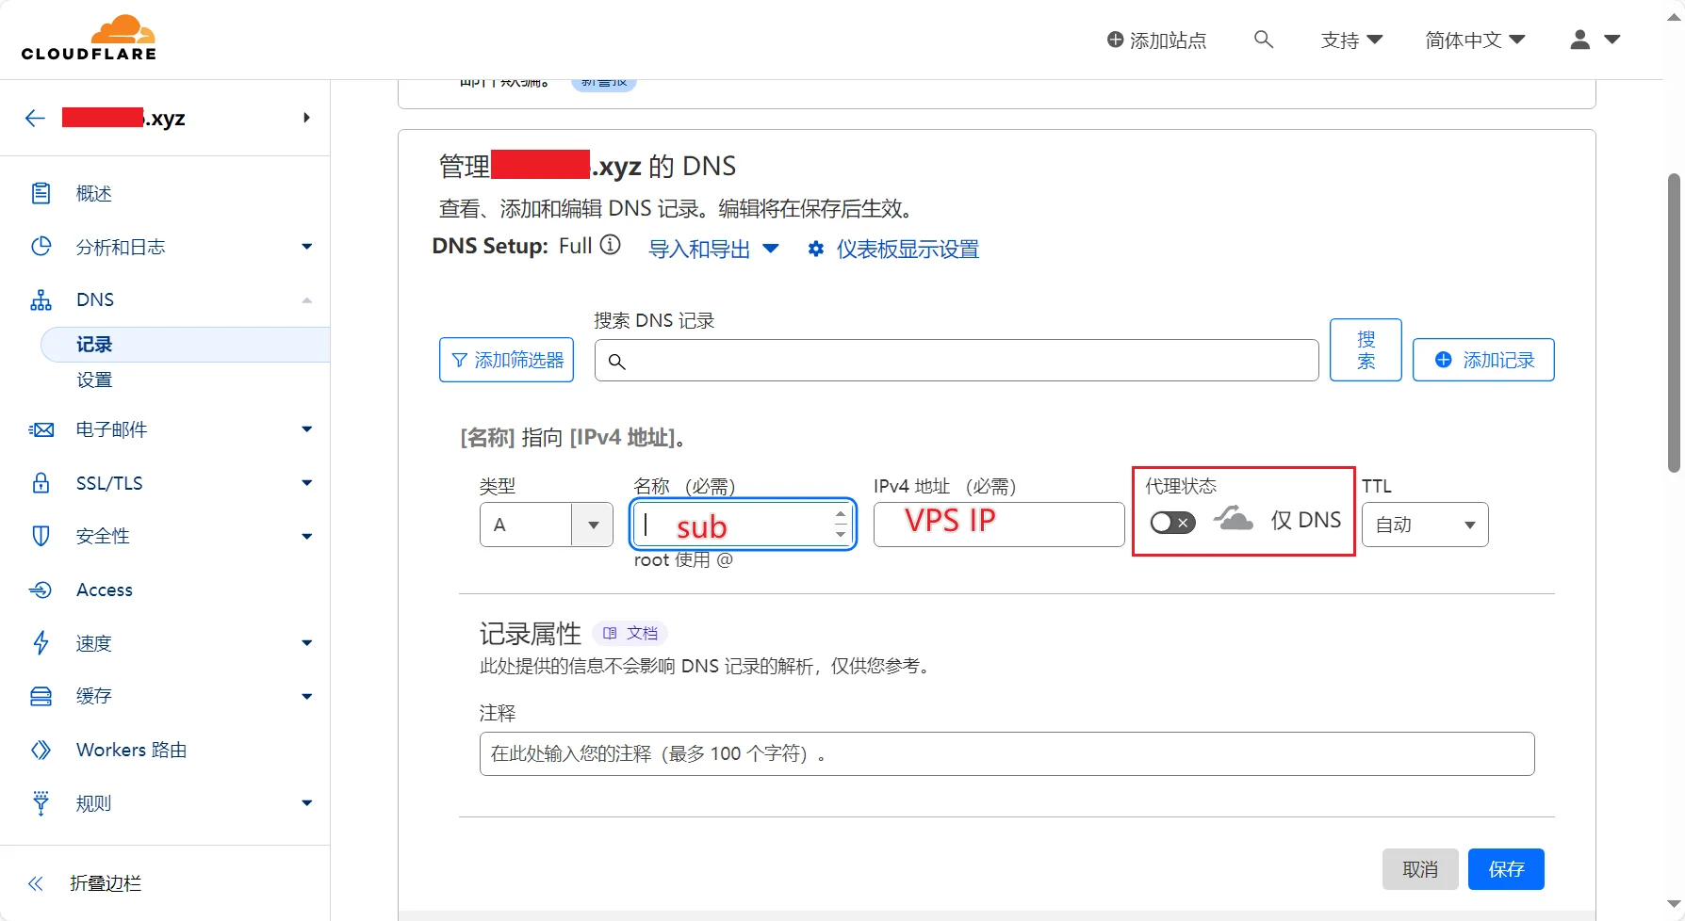
Task: Click the 缓存 storage drive icon
Action: pyautogui.click(x=41, y=696)
